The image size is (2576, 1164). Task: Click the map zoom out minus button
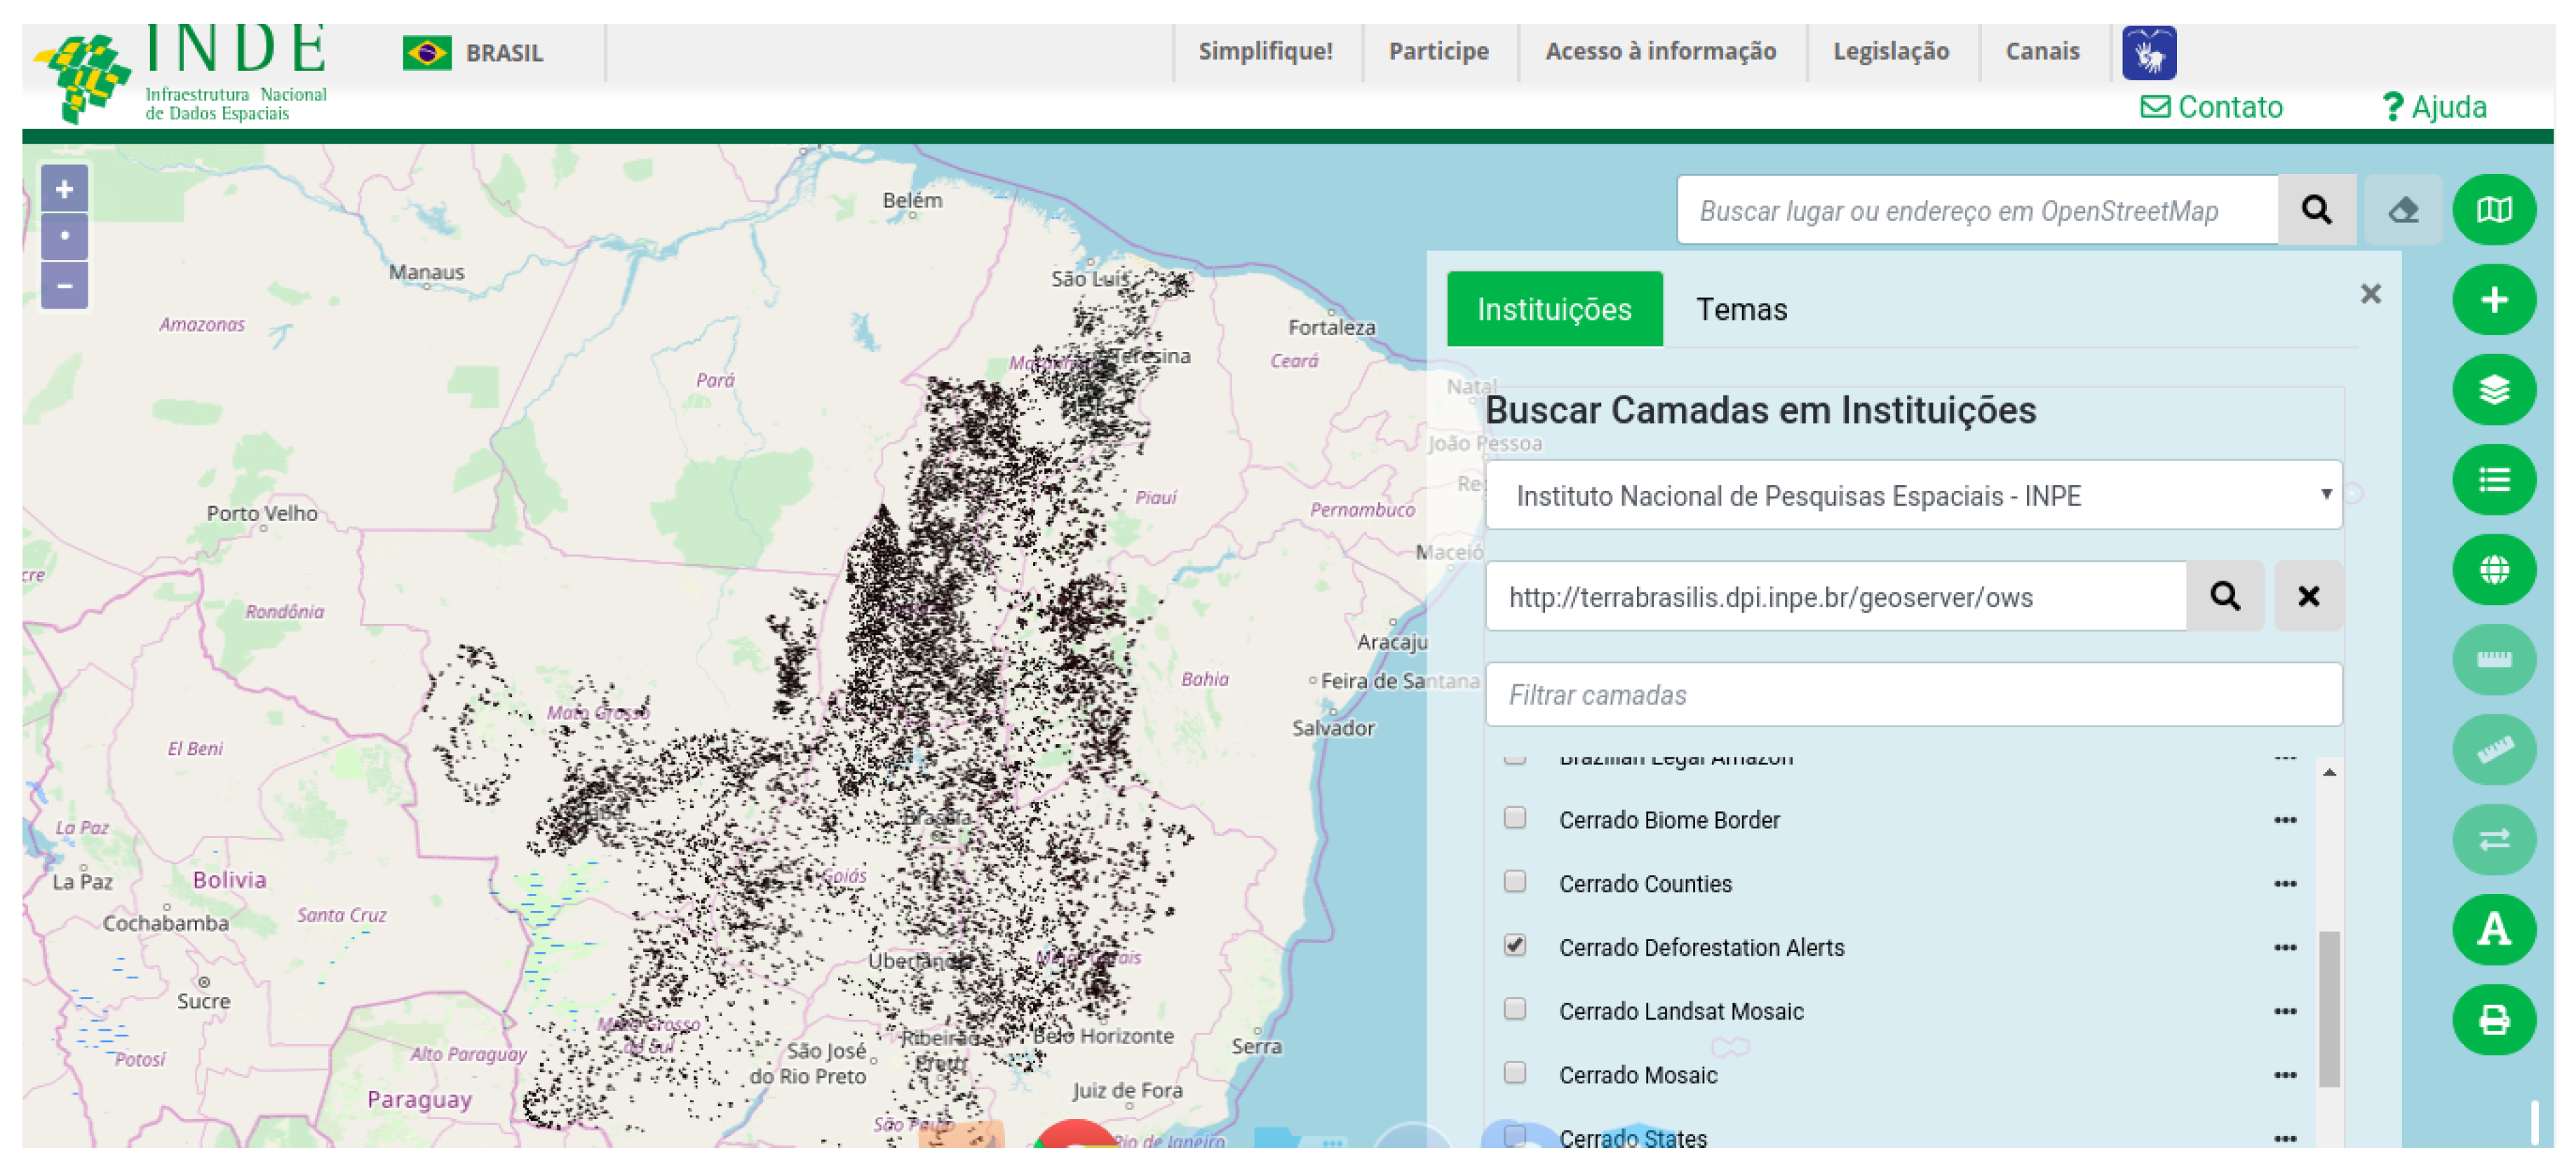(64, 286)
